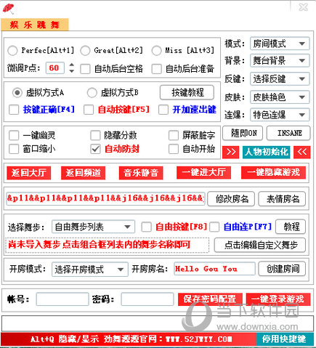
Task: Choose 虚拟方式B radio option
Action: [x=92, y=92]
